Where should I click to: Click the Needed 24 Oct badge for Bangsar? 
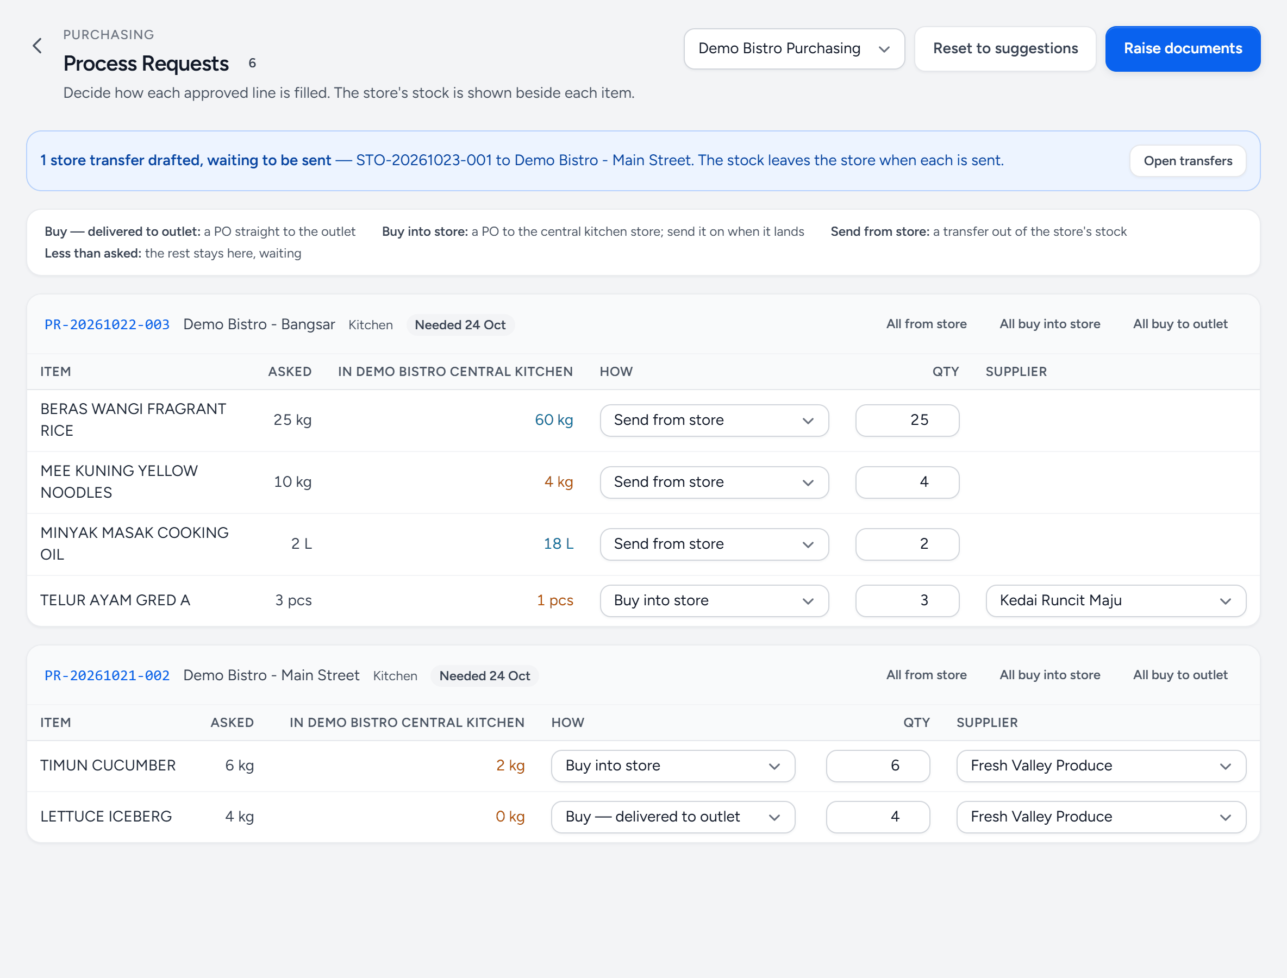460,325
